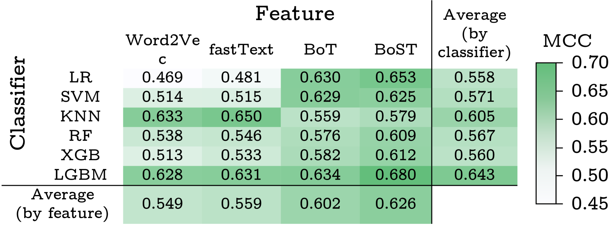Click the Average (by feature) row label

pos(62,204)
